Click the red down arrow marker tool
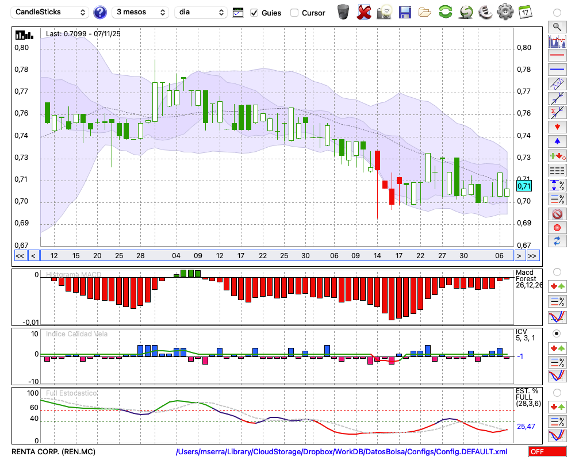Image resolution: width=575 pixels, height=460 pixels. pos(557,126)
